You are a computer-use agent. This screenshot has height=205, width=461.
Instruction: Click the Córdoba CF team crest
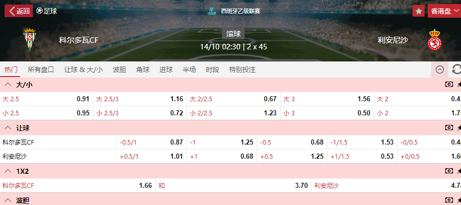click(30, 39)
